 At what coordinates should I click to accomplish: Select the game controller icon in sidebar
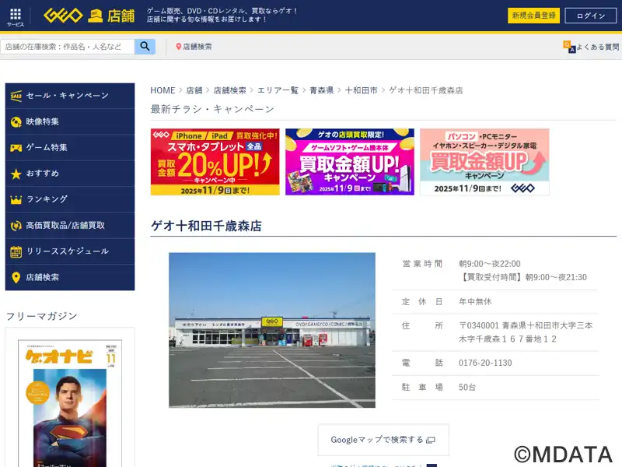[x=16, y=148]
